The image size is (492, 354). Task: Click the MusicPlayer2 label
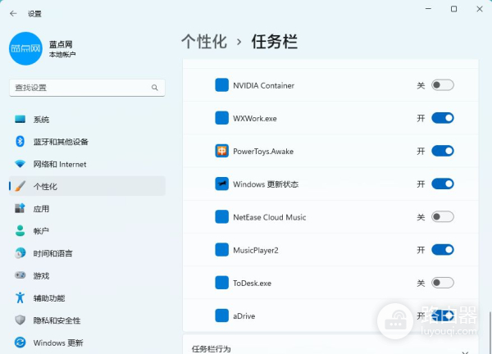pos(256,250)
